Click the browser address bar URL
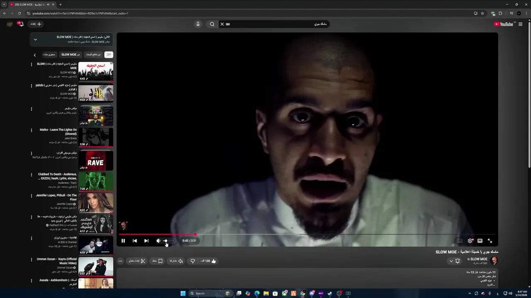 [x=80, y=13]
